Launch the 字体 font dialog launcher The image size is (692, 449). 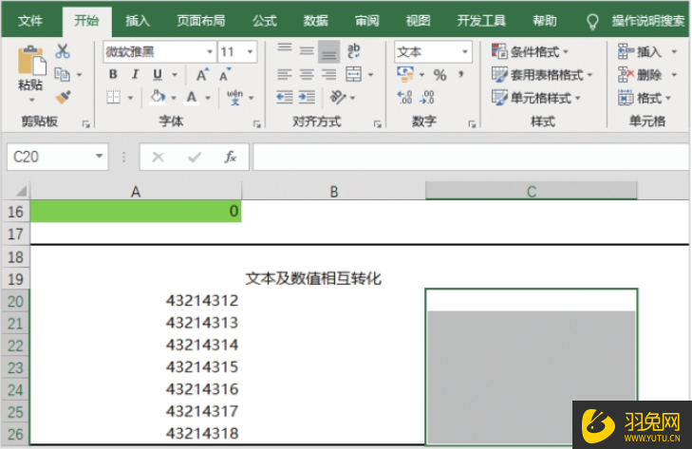[257, 124]
